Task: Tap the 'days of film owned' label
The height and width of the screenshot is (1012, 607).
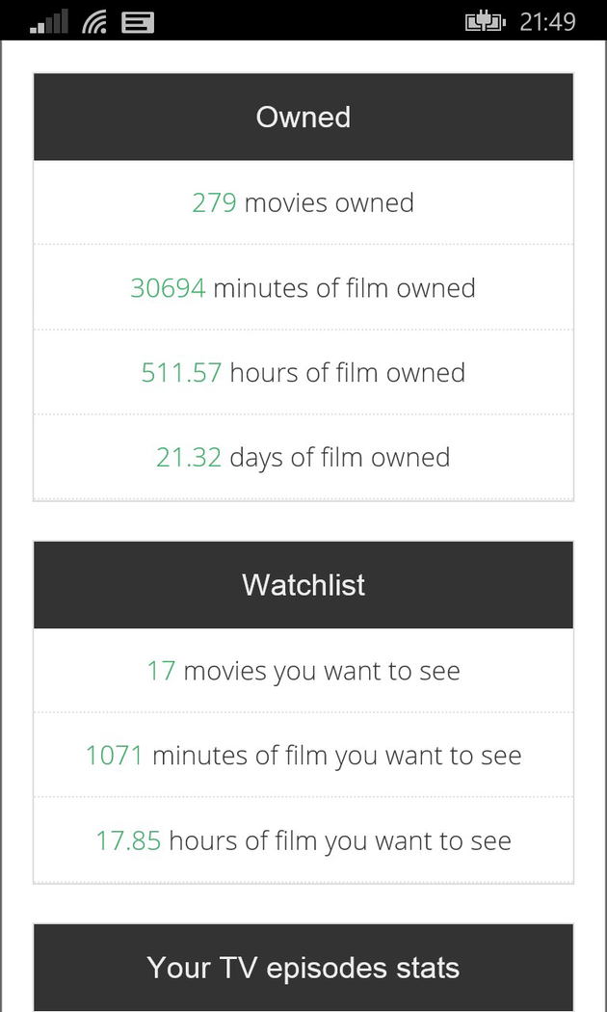Action: (x=339, y=457)
